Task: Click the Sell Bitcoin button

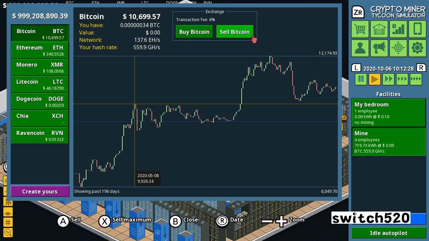Action: pyautogui.click(x=235, y=32)
